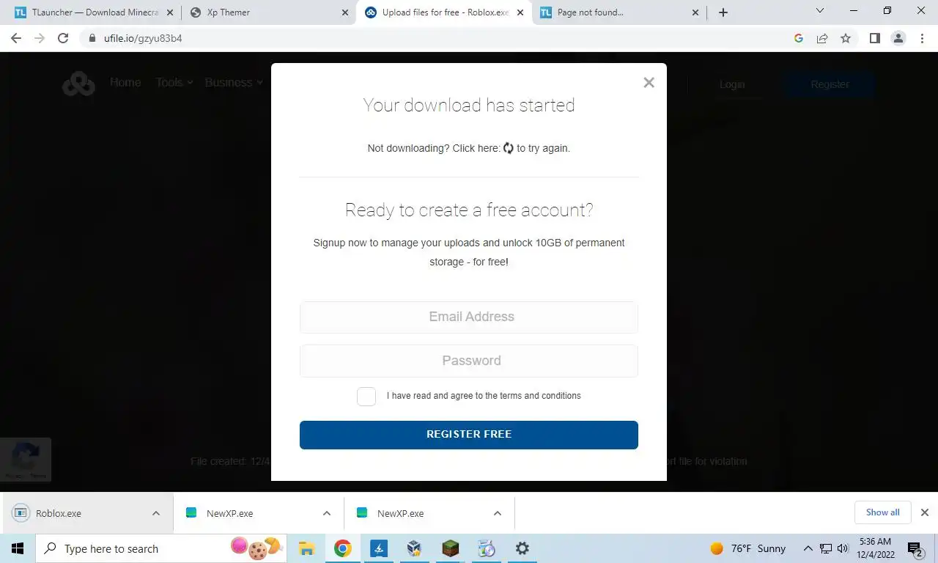Click Show all downloads button

[x=882, y=512]
